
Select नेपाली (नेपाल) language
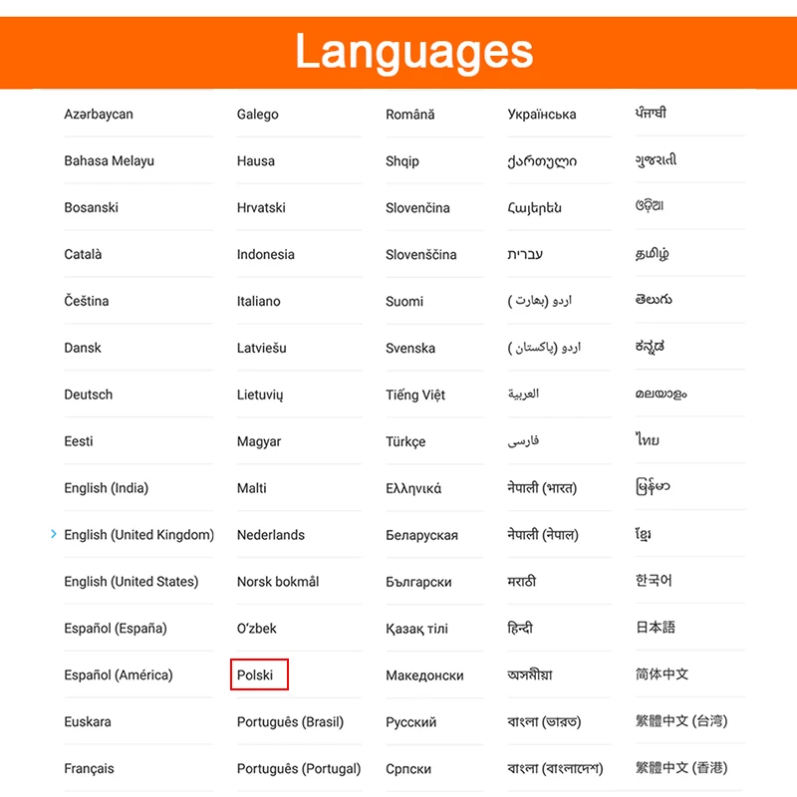[x=543, y=535]
